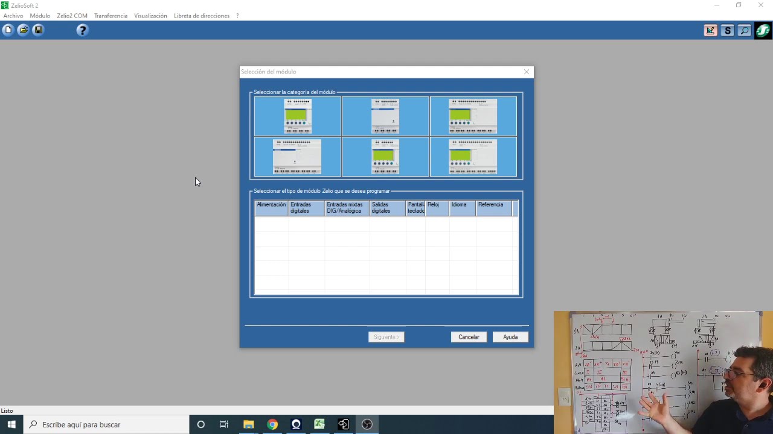Start simulation mode with the S icon
773x434 pixels.
(728, 30)
